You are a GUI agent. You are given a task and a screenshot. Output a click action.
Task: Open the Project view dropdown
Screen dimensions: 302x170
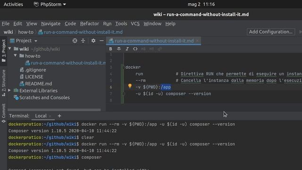click(x=36, y=41)
